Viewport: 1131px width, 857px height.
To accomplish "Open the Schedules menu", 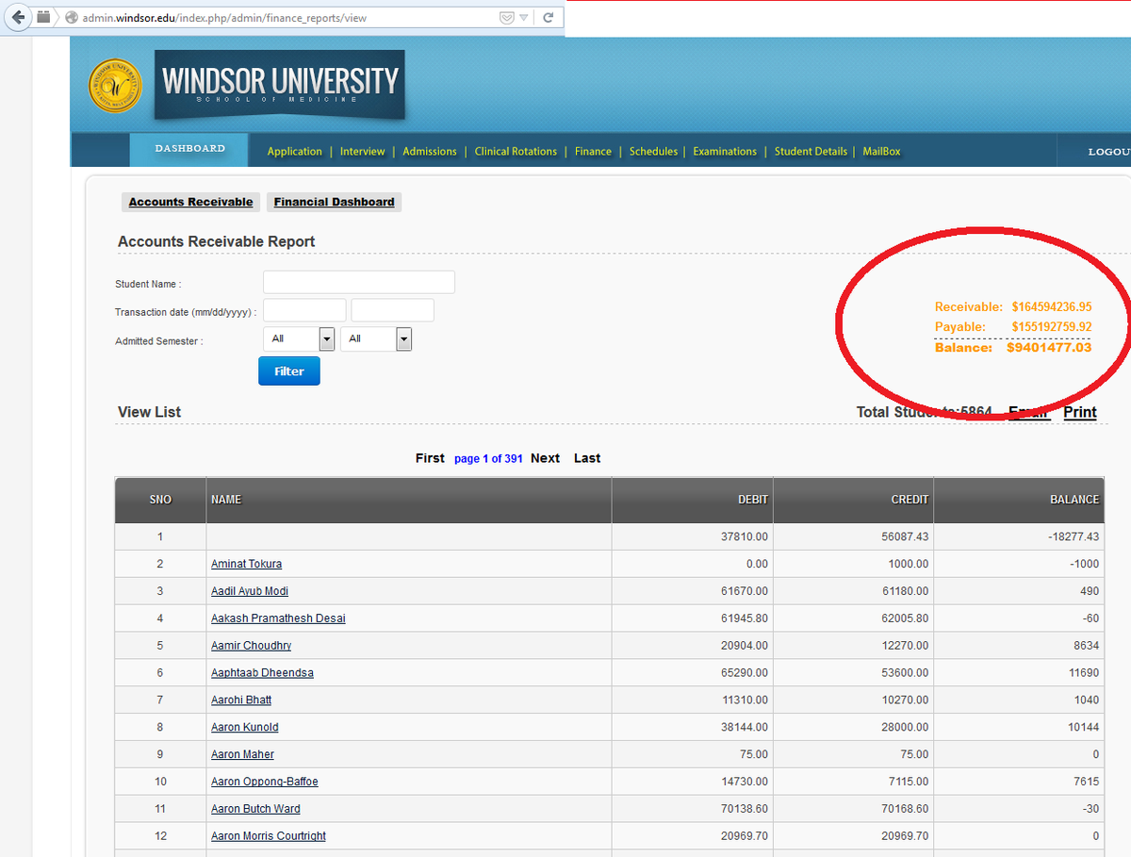I will 653,151.
